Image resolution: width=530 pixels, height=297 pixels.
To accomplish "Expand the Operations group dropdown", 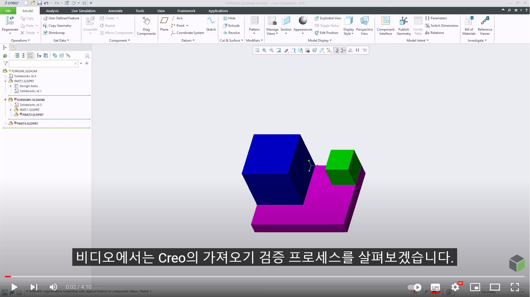I will (x=20, y=41).
